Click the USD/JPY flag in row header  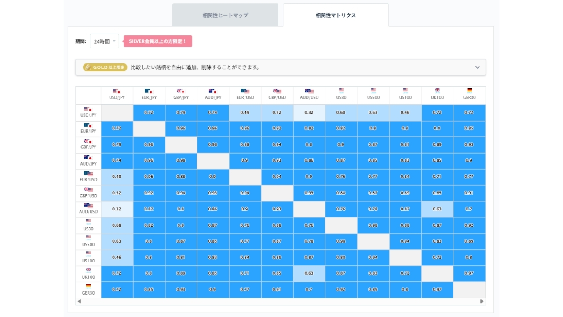coord(88,109)
